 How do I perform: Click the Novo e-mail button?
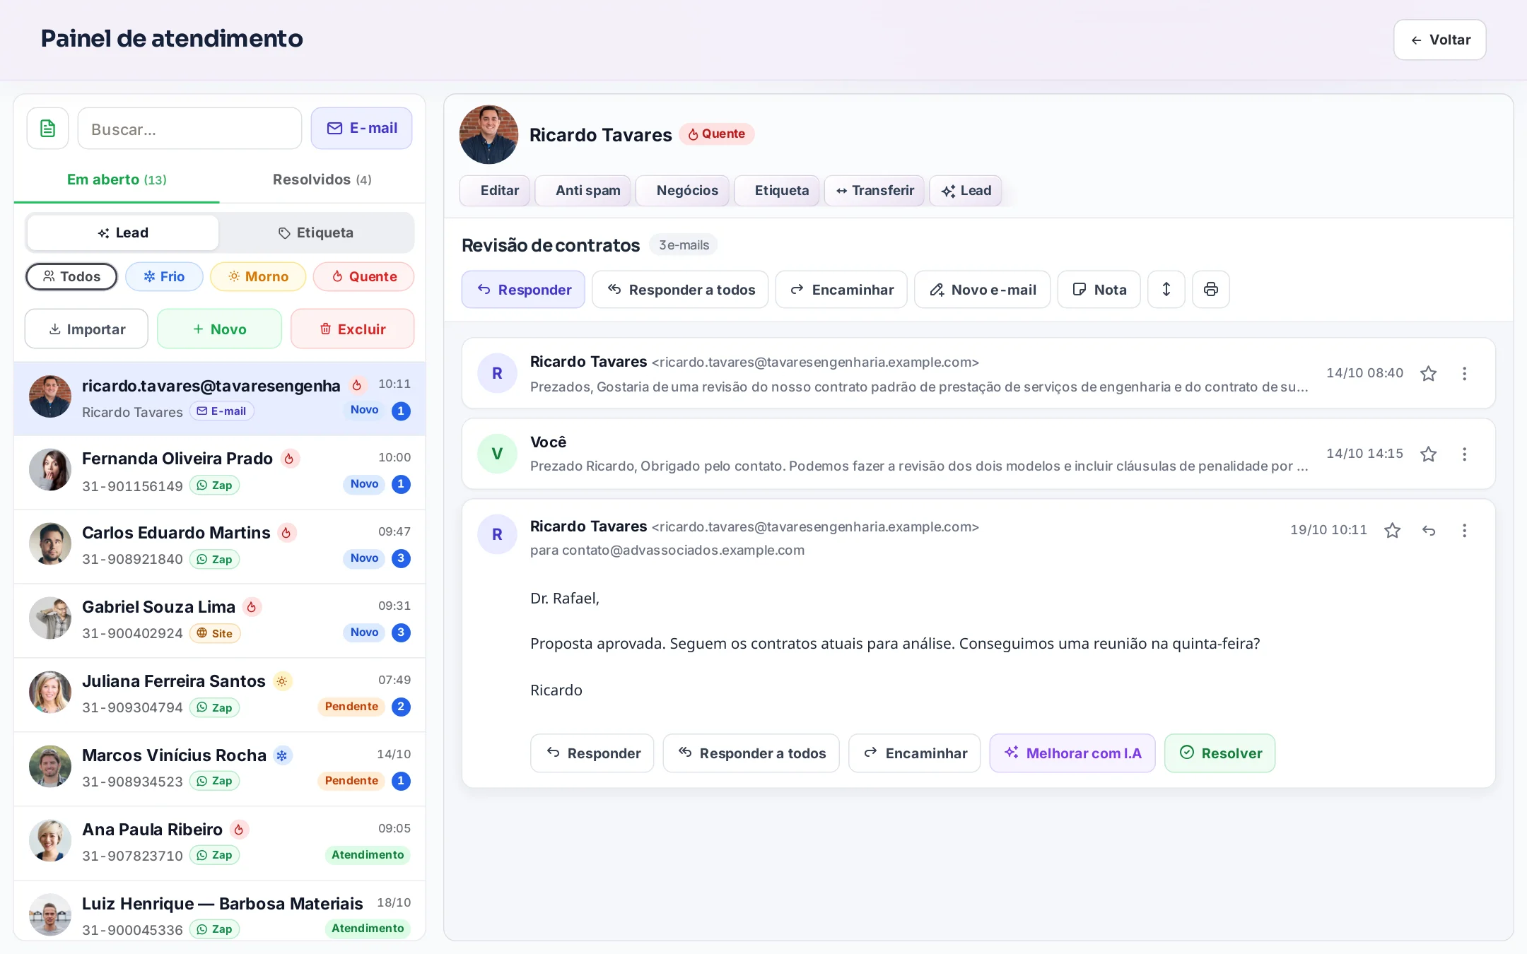(982, 289)
